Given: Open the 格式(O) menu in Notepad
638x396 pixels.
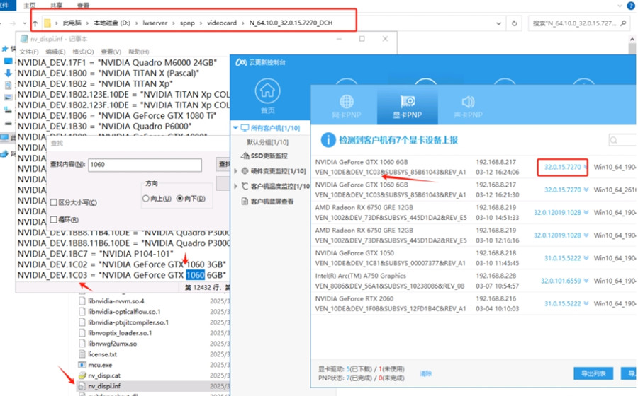Looking at the screenshot, I should [x=83, y=52].
